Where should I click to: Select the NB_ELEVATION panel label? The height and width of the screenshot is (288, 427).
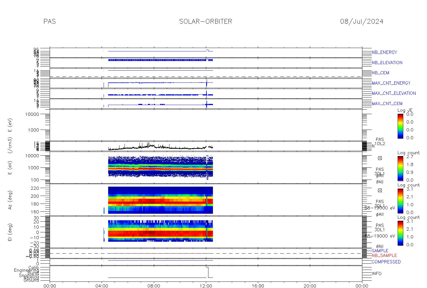click(x=387, y=63)
